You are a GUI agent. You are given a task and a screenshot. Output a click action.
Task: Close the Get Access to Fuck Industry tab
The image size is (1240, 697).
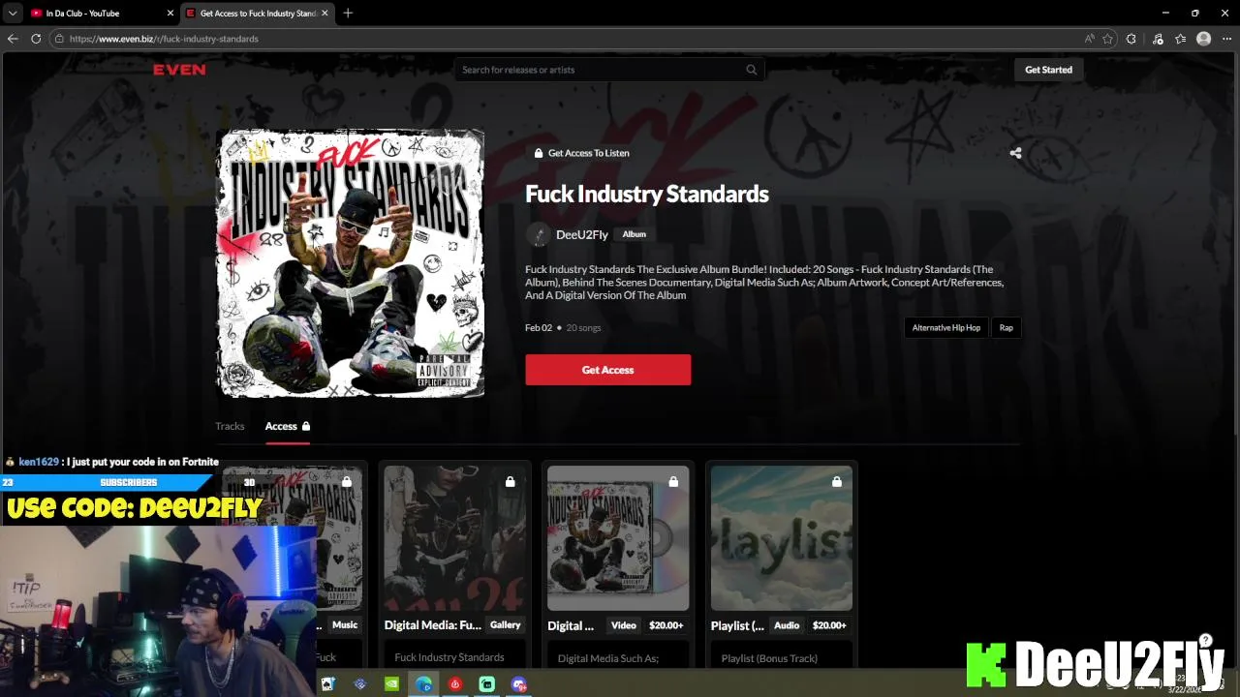pyautogui.click(x=325, y=14)
